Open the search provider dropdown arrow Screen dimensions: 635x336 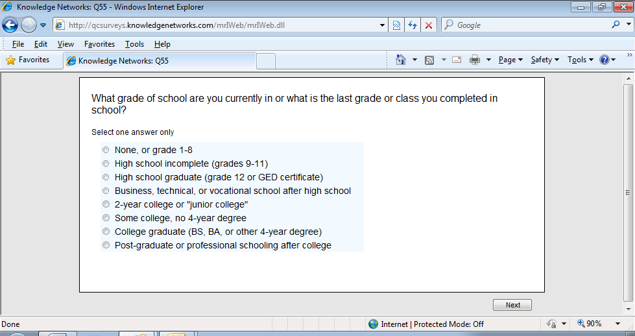point(629,25)
